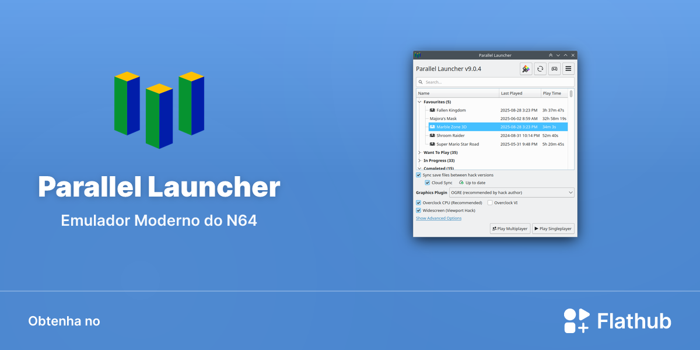Screen dimensions: 700x350
Task: Click the Parallel Launcher v9.0.4 heading
Action: (x=449, y=69)
